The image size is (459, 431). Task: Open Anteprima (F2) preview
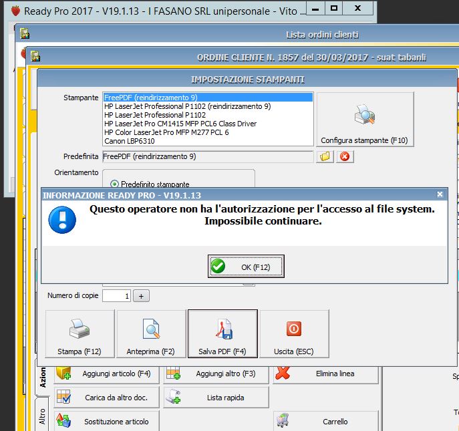(x=151, y=334)
